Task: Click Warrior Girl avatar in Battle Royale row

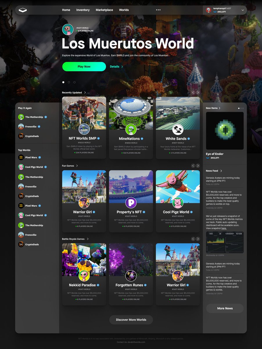Action: tap(178, 276)
